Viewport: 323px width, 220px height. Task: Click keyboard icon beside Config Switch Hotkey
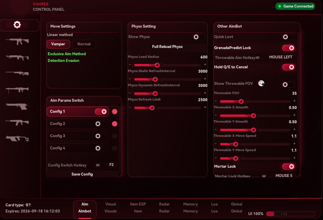(98, 165)
